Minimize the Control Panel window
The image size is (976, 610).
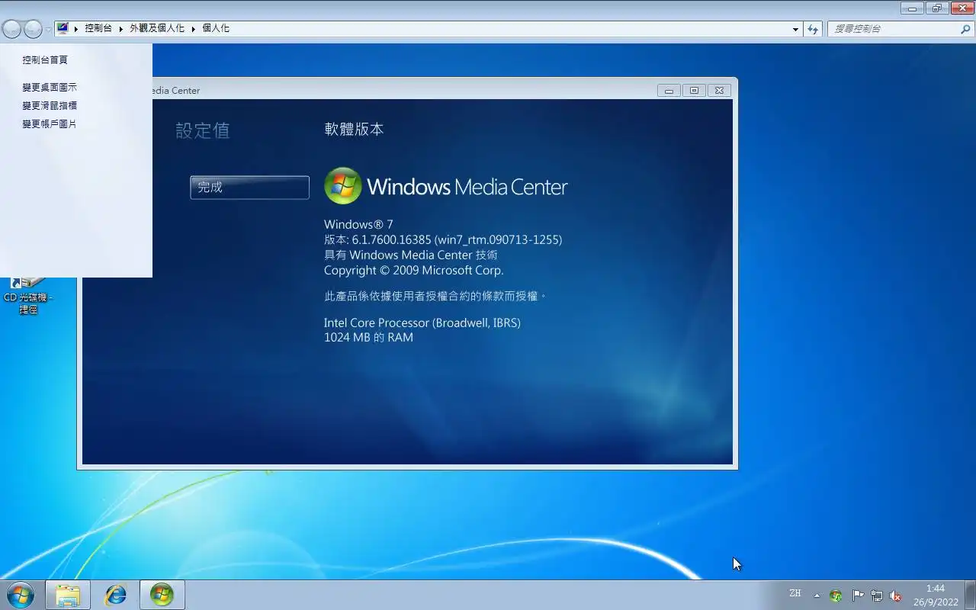(912, 8)
